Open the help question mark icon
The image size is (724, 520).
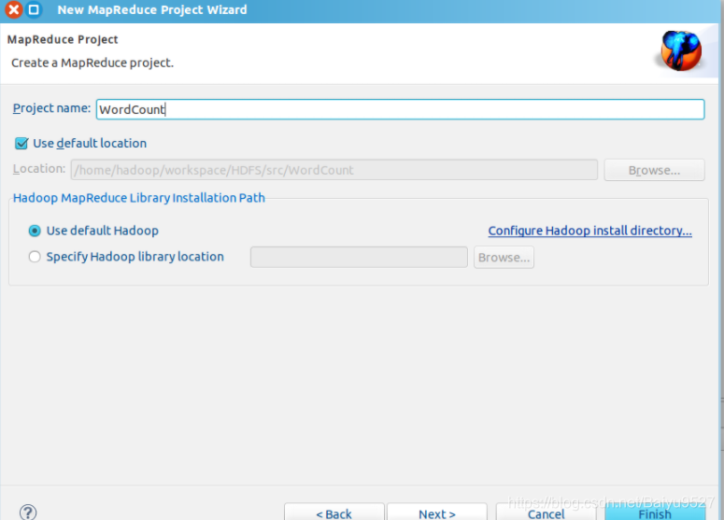[x=28, y=513]
